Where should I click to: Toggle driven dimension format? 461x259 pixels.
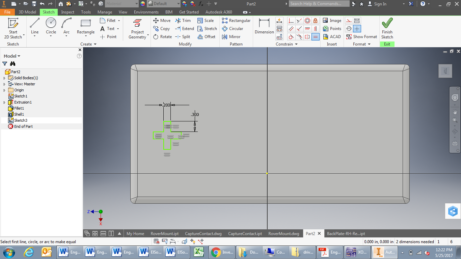[357, 21]
